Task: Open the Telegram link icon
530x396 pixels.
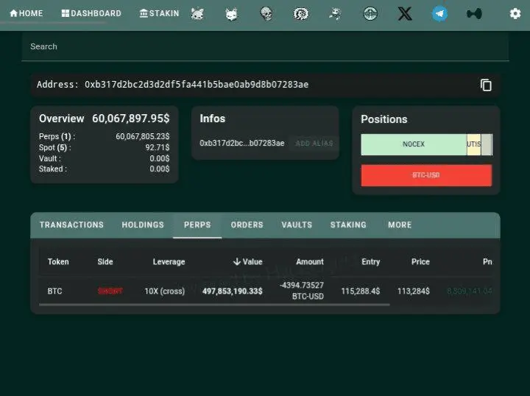Action: point(439,14)
